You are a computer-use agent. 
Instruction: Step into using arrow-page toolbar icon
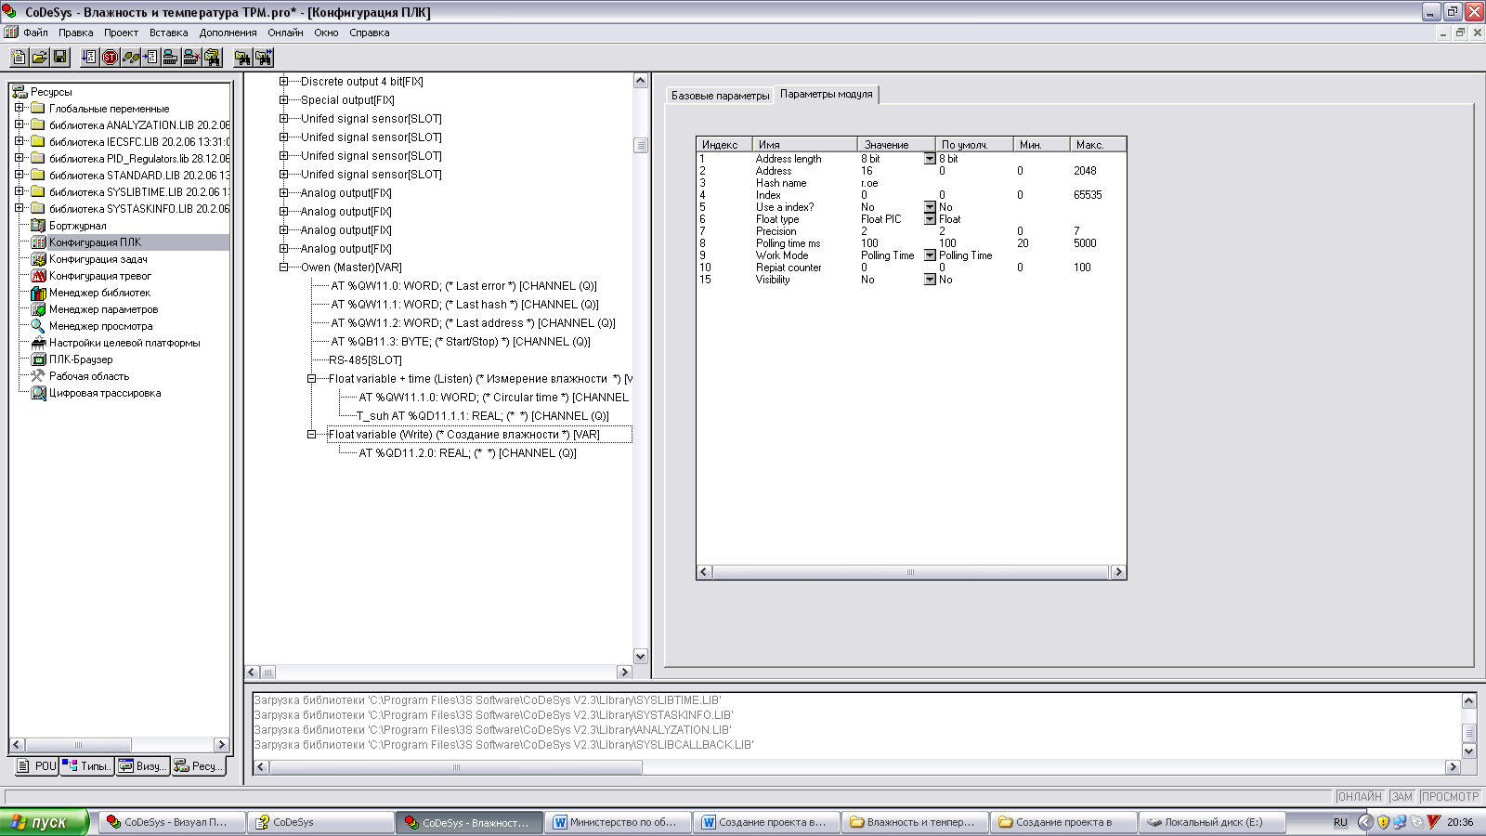coord(150,58)
